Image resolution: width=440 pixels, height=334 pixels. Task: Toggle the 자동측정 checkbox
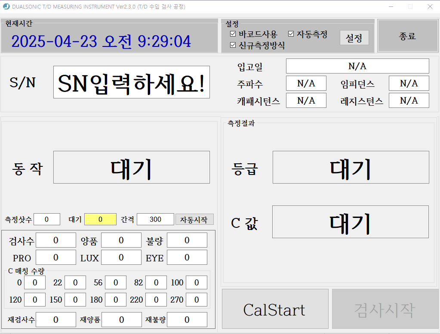click(x=291, y=33)
